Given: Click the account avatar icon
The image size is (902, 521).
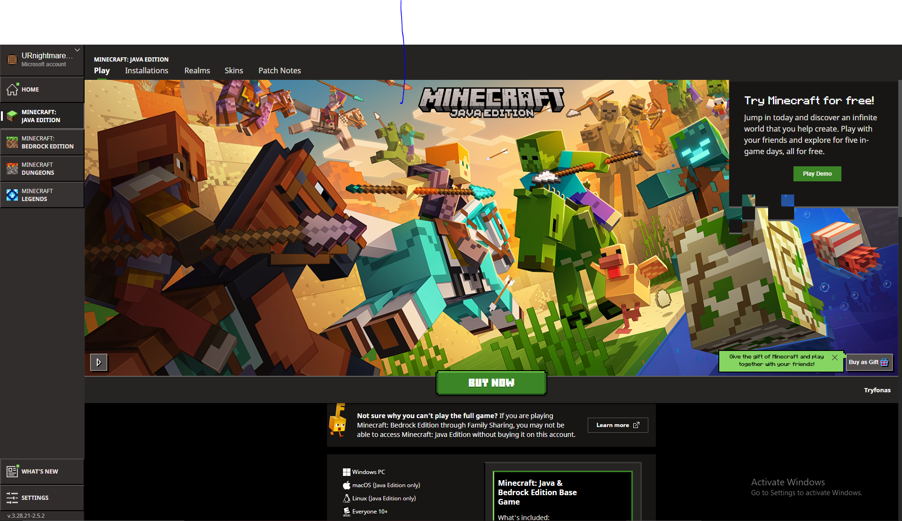Looking at the screenshot, I should [x=12, y=60].
